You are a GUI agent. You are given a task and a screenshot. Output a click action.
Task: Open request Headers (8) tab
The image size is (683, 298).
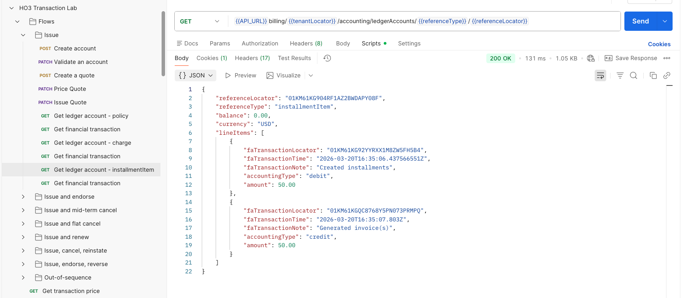point(306,44)
